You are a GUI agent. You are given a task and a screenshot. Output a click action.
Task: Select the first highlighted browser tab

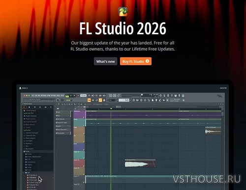click(24, 107)
